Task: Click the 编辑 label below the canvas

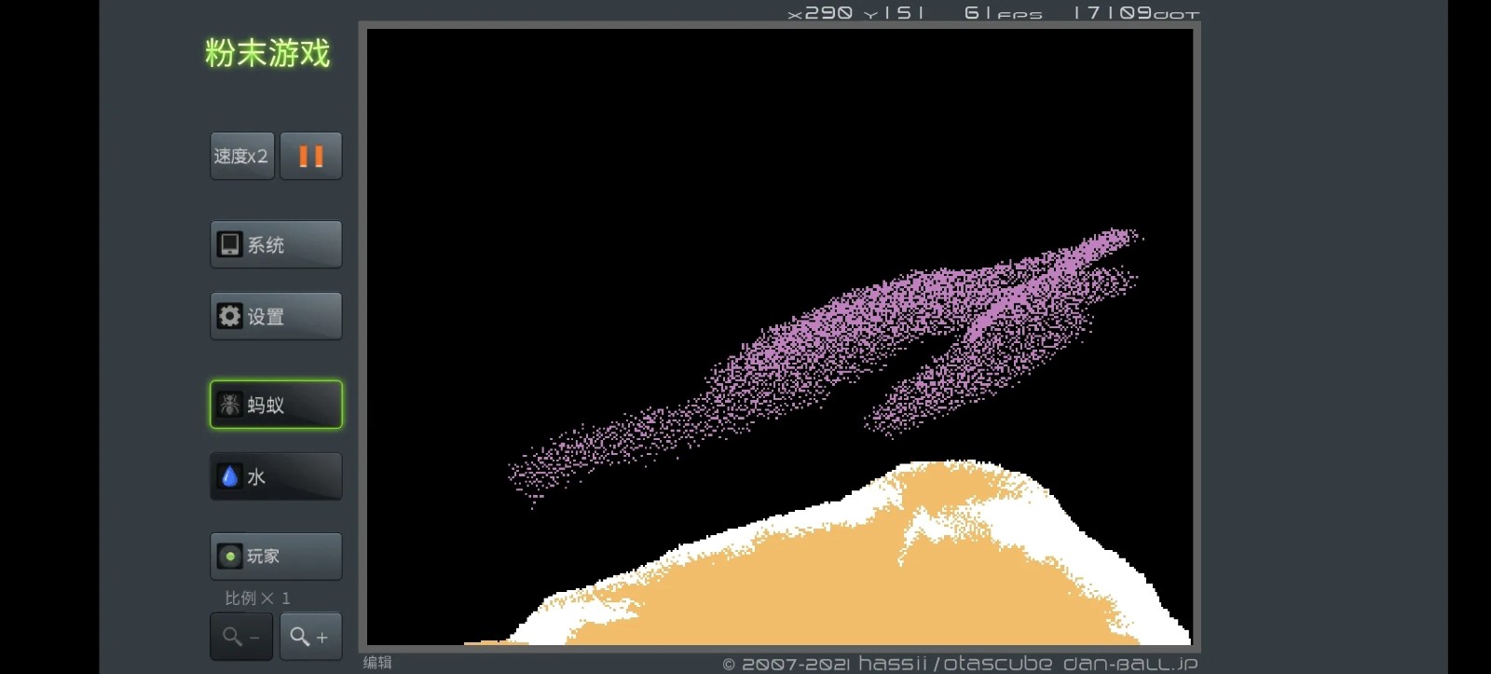Action: [377, 662]
